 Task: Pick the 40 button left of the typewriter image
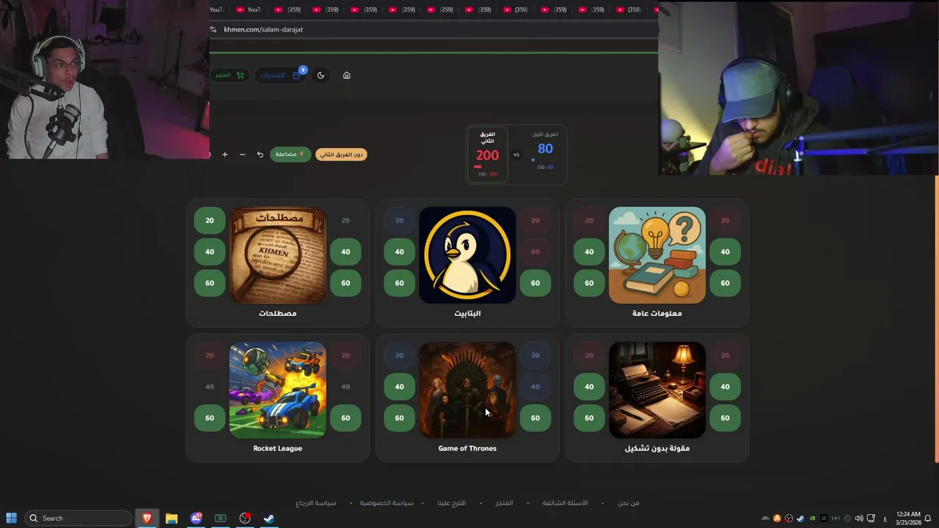pos(589,386)
